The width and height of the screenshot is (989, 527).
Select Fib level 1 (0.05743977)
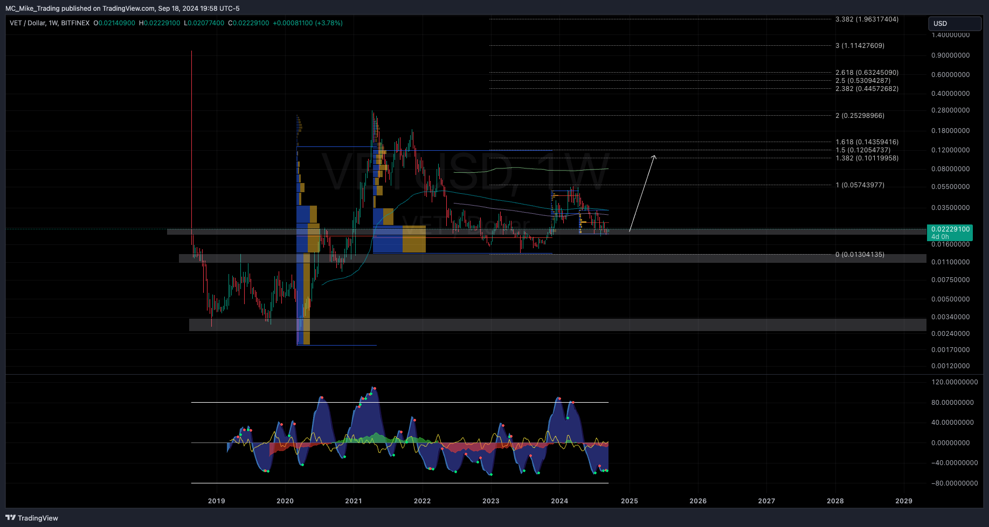pyautogui.click(x=860, y=185)
